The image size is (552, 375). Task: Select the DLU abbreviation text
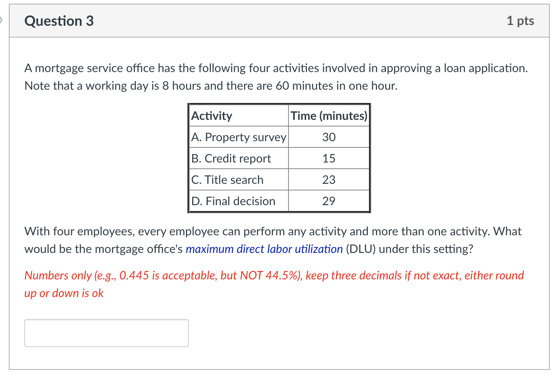pyautogui.click(x=362, y=249)
